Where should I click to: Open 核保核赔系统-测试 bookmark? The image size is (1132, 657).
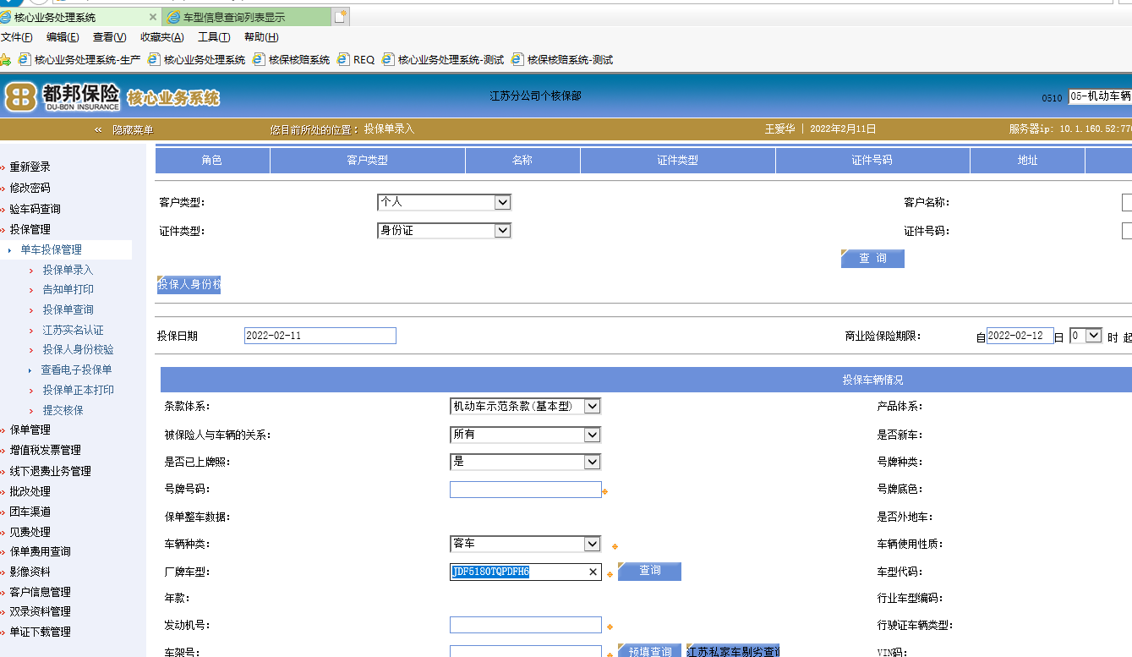tap(562, 60)
